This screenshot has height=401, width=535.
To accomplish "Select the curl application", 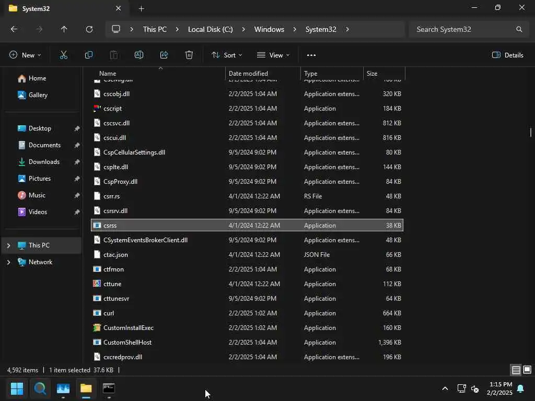I will coord(247,313).
